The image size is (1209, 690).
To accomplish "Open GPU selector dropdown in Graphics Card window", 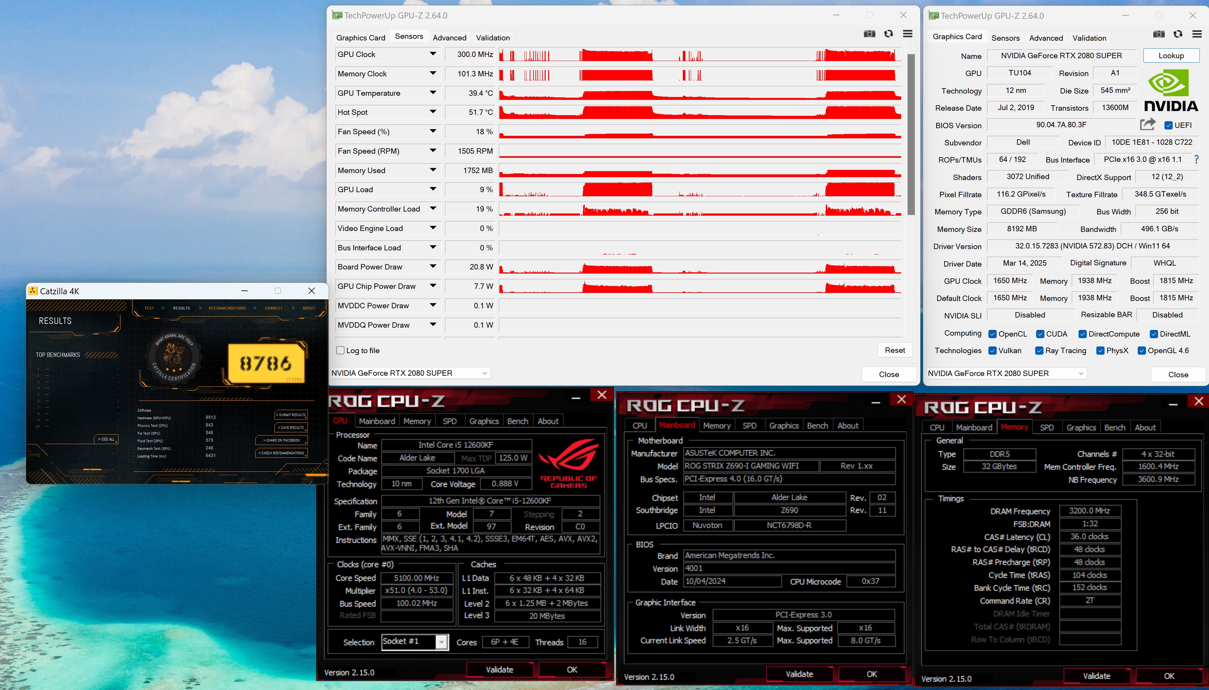I will coord(1006,373).
